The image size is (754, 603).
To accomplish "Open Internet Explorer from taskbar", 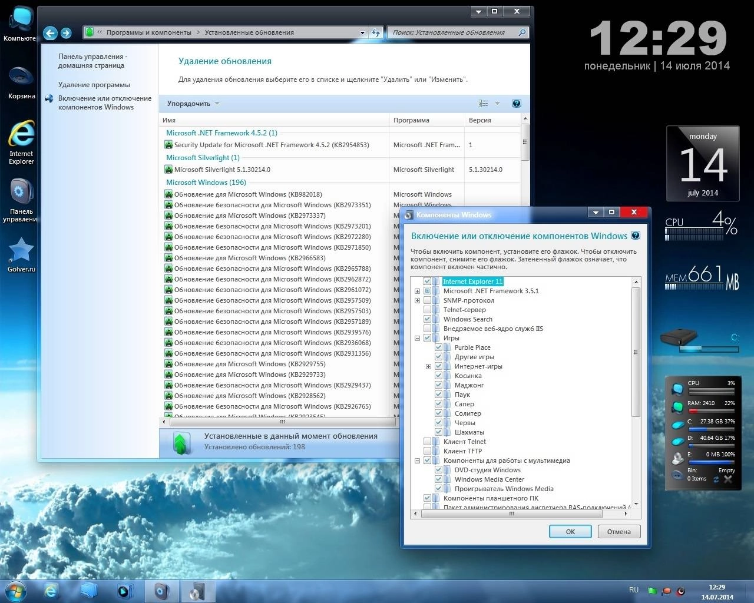I will pyautogui.click(x=51, y=591).
